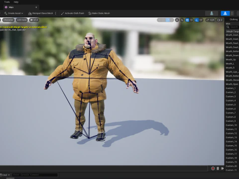This screenshot has width=239, height=179.
Task: Select the Custom_20 morph target
Action: [232, 166]
